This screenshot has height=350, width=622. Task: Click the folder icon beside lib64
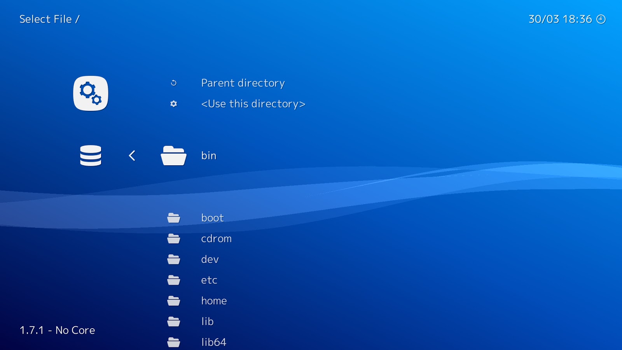click(174, 342)
